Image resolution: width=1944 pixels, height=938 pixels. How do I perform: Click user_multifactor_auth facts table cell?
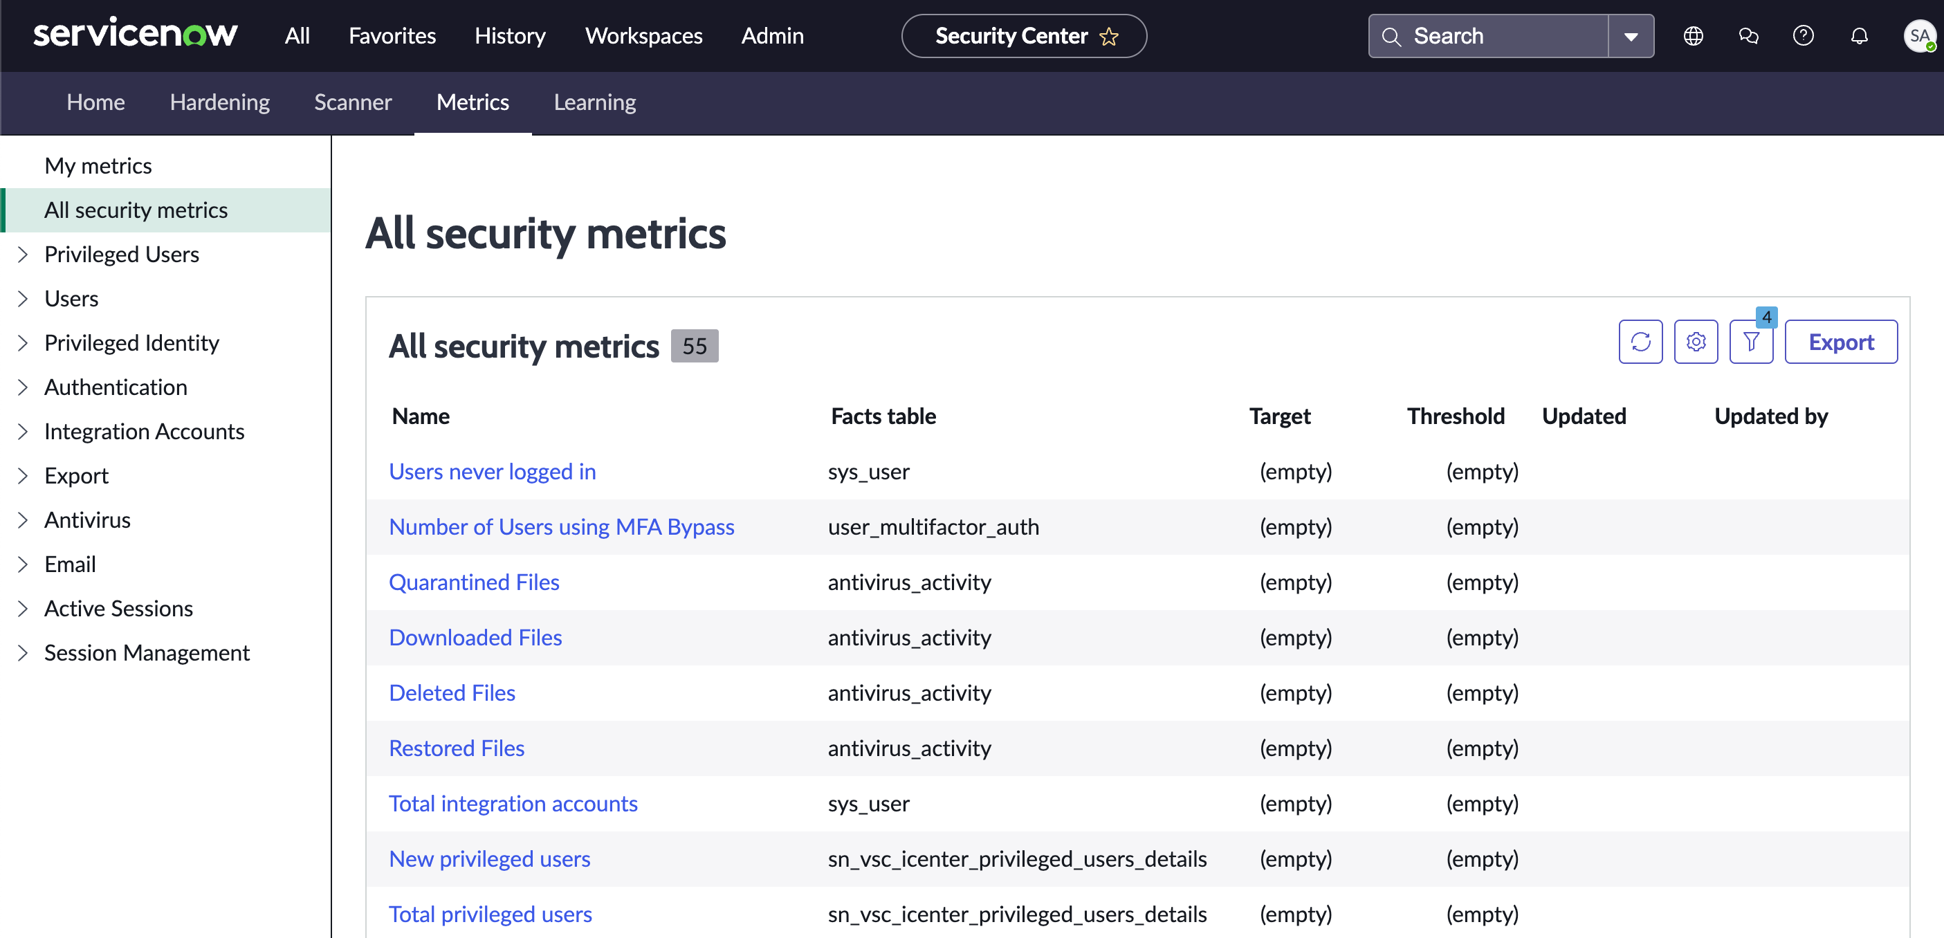[933, 526]
